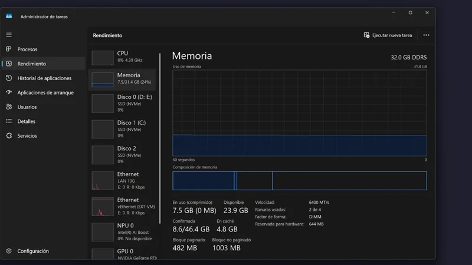Click the Disco 0 (D: E:) label

[135, 97]
